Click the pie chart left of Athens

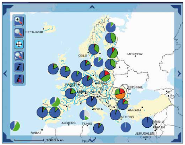115,115
